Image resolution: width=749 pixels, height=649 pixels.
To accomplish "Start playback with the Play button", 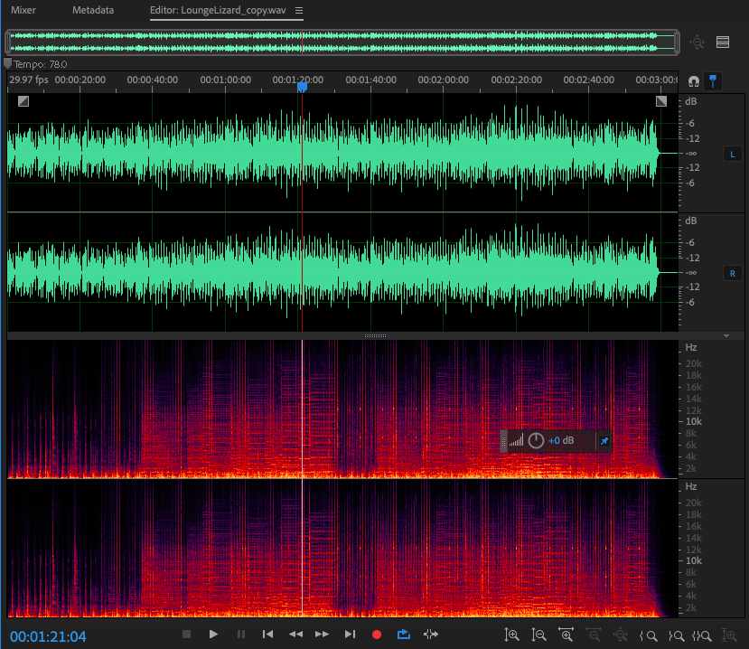I will (213, 635).
